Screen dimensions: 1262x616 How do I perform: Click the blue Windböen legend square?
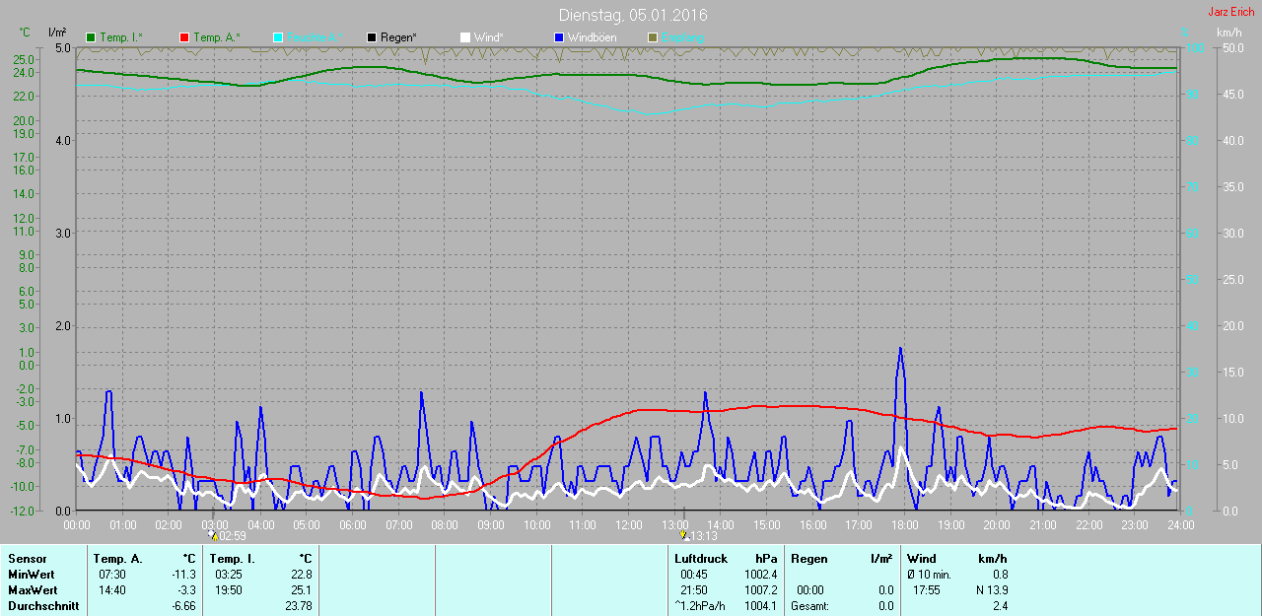point(559,37)
